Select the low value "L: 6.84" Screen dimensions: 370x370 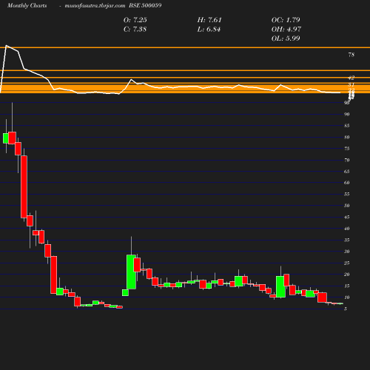point(209,30)
